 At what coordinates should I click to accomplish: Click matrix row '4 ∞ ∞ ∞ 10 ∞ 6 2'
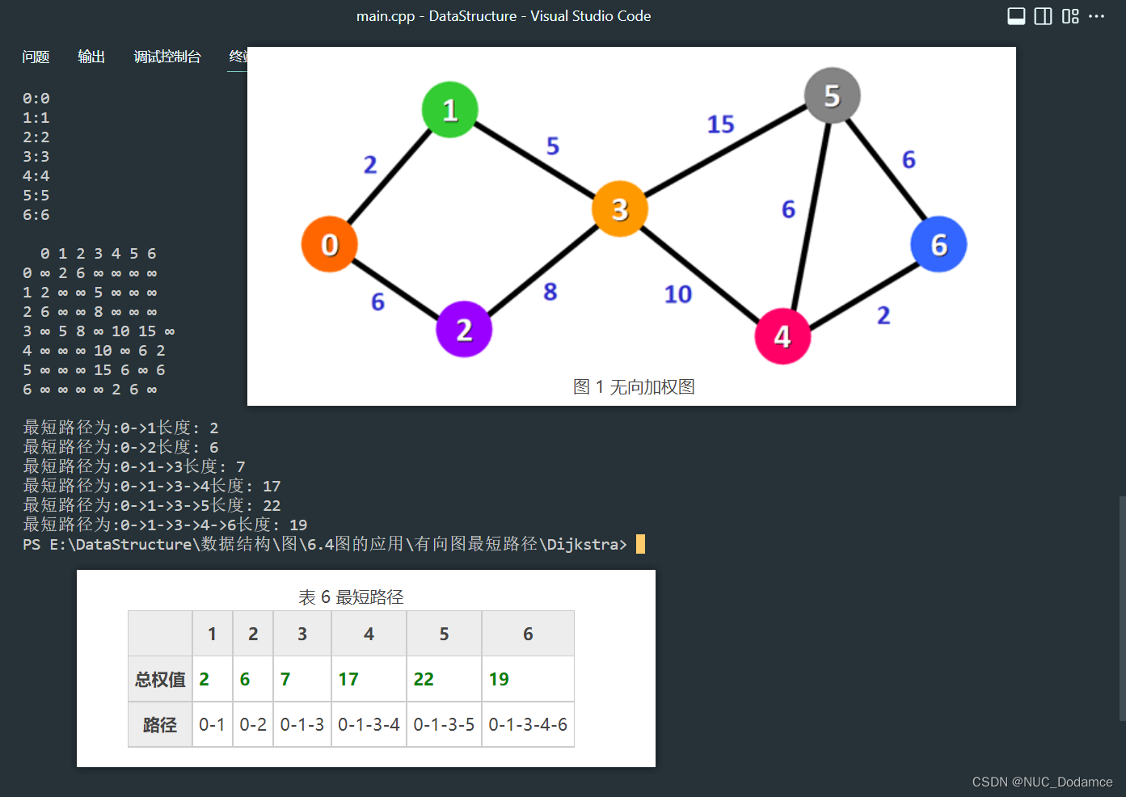pos(94,351)
